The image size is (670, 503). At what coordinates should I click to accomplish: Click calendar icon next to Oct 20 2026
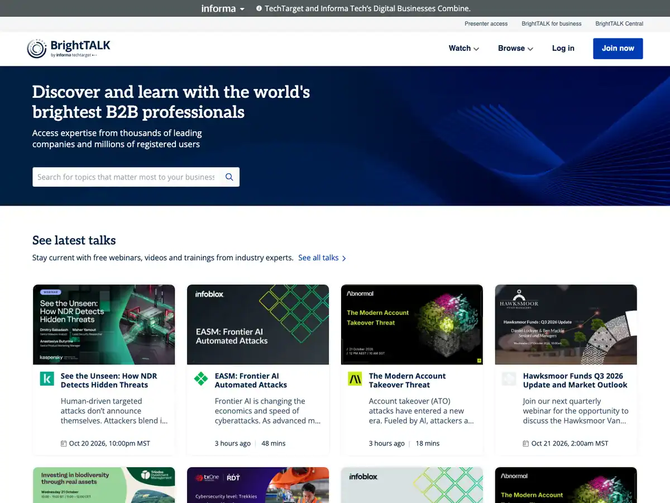tap(64, 444)
